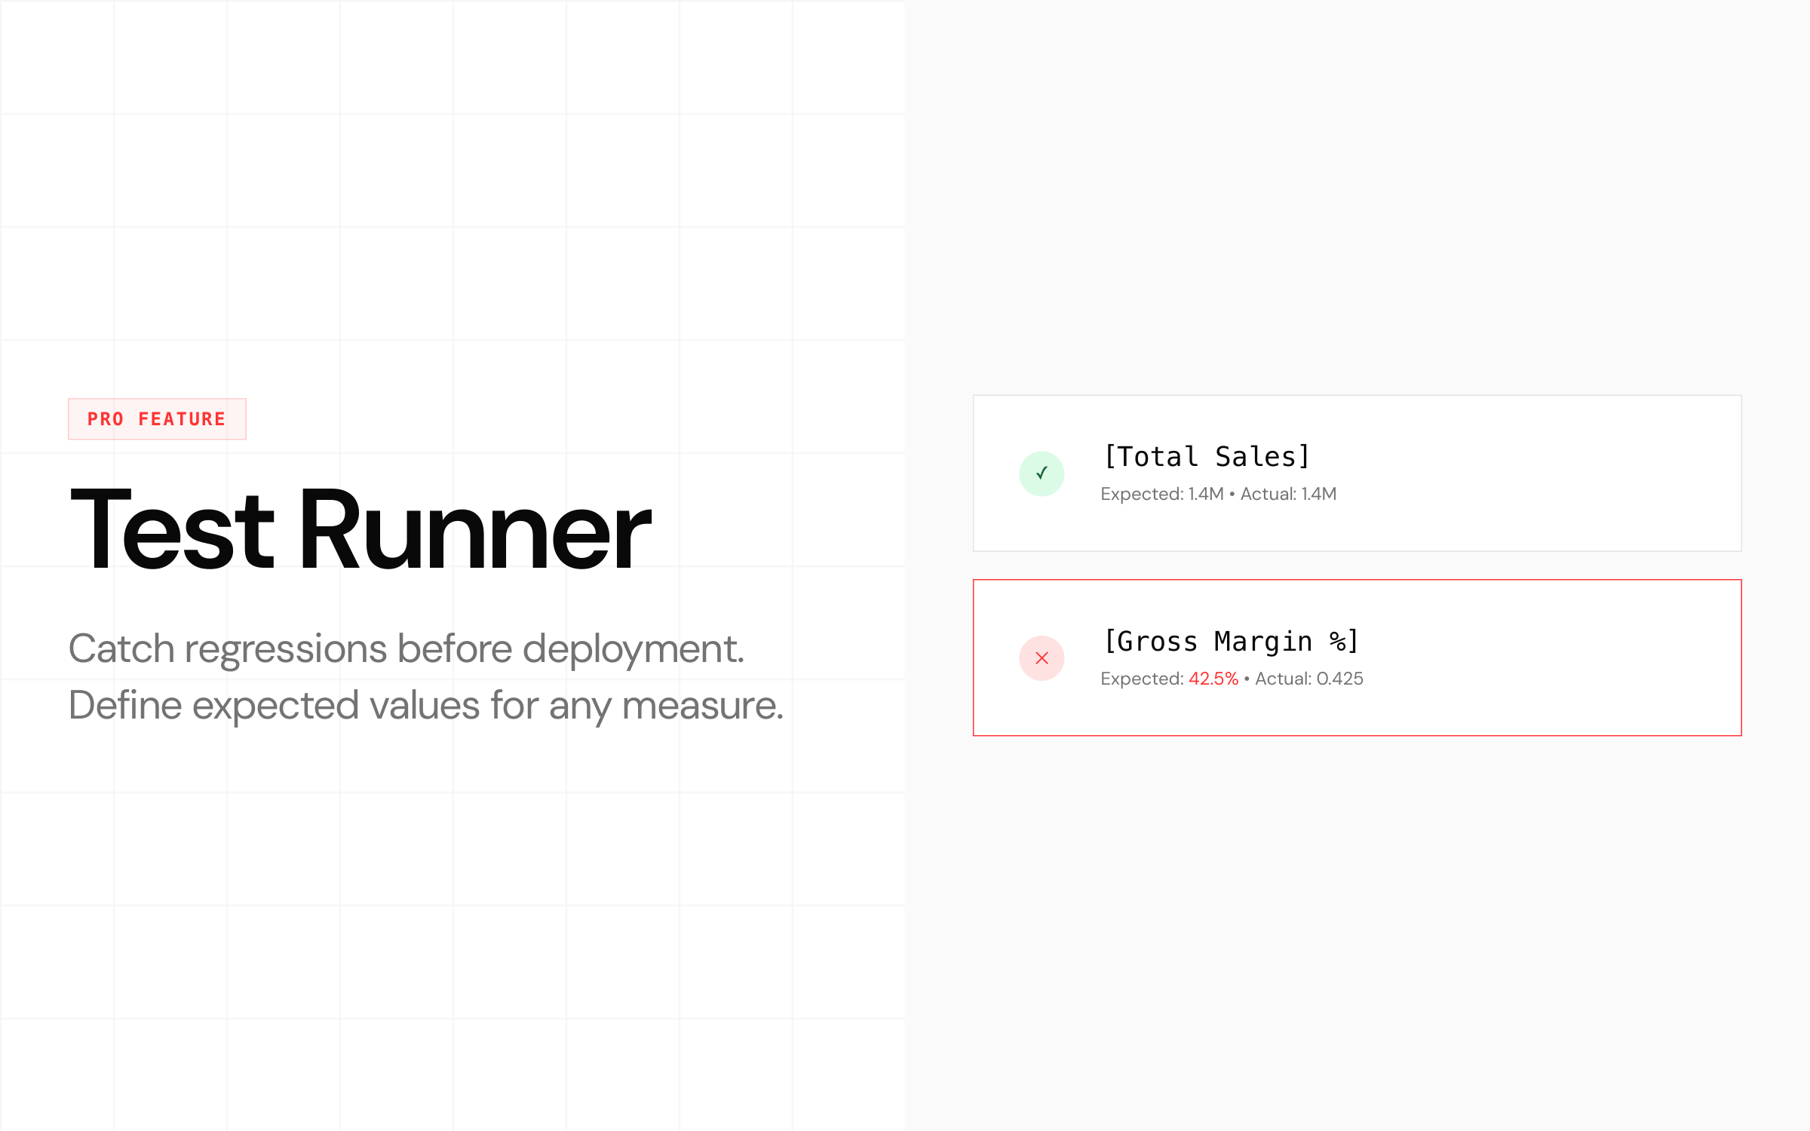The width and height of the screenshot is (1810, 1131).
Task: Open the passing Total Sales test card
Action: tap(1508, 474)
